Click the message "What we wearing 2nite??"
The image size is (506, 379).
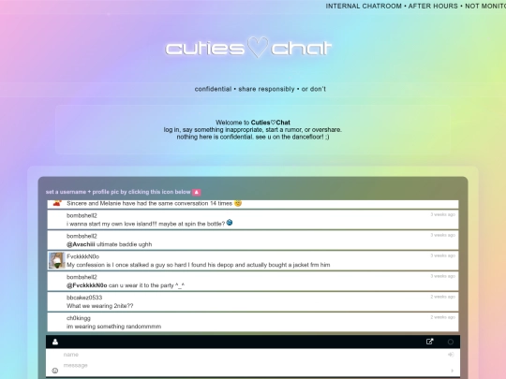(99, 306)
